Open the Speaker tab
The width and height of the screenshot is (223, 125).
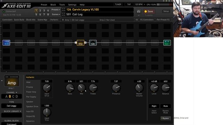(x=30, y=102)
